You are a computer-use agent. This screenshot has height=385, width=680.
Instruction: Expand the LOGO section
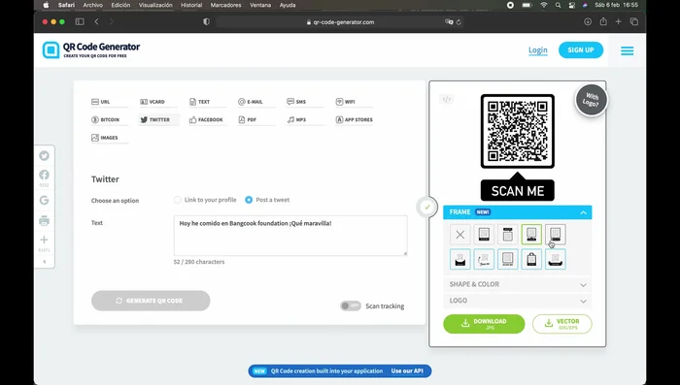[x=518, y=301]
